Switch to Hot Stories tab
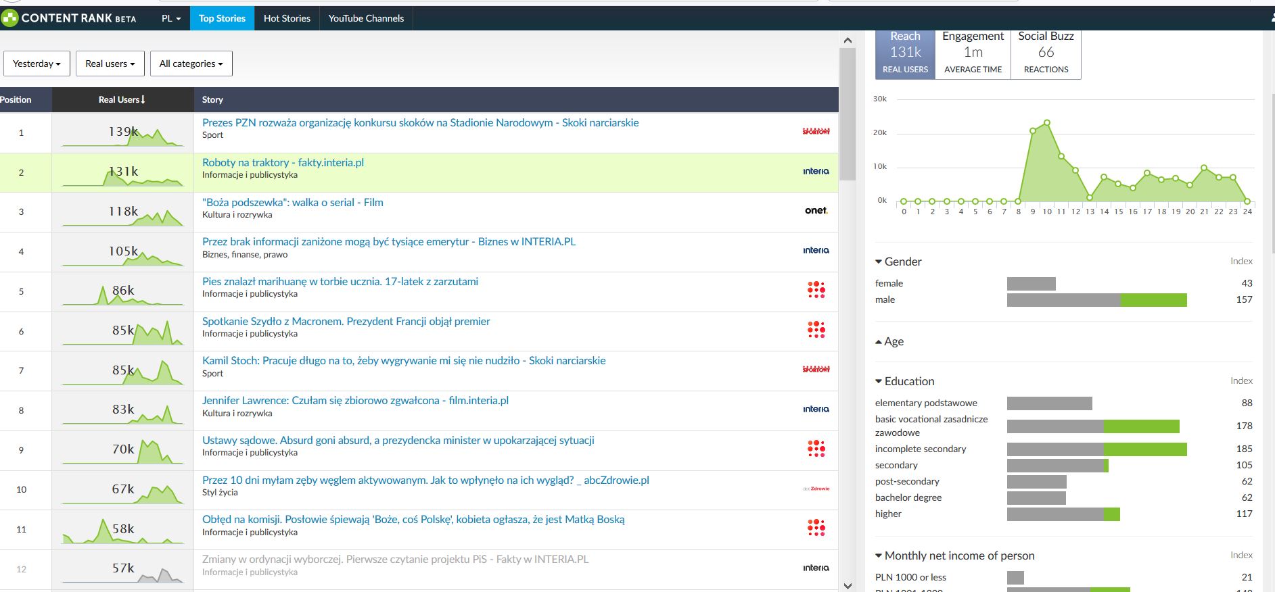This screenshot has width=1275, height=592. pos(287,18)
